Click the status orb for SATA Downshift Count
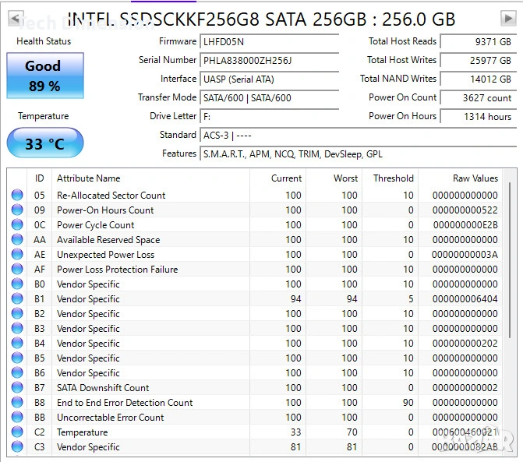This screenshot has width=523, height=462. coord(17,388)
